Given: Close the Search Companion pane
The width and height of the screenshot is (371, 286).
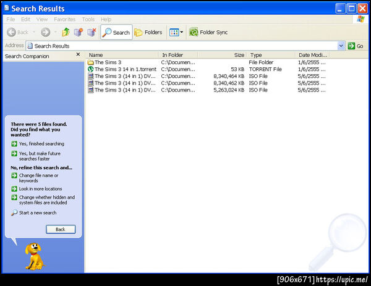Looking at the screenshot, I should point(78,54).
